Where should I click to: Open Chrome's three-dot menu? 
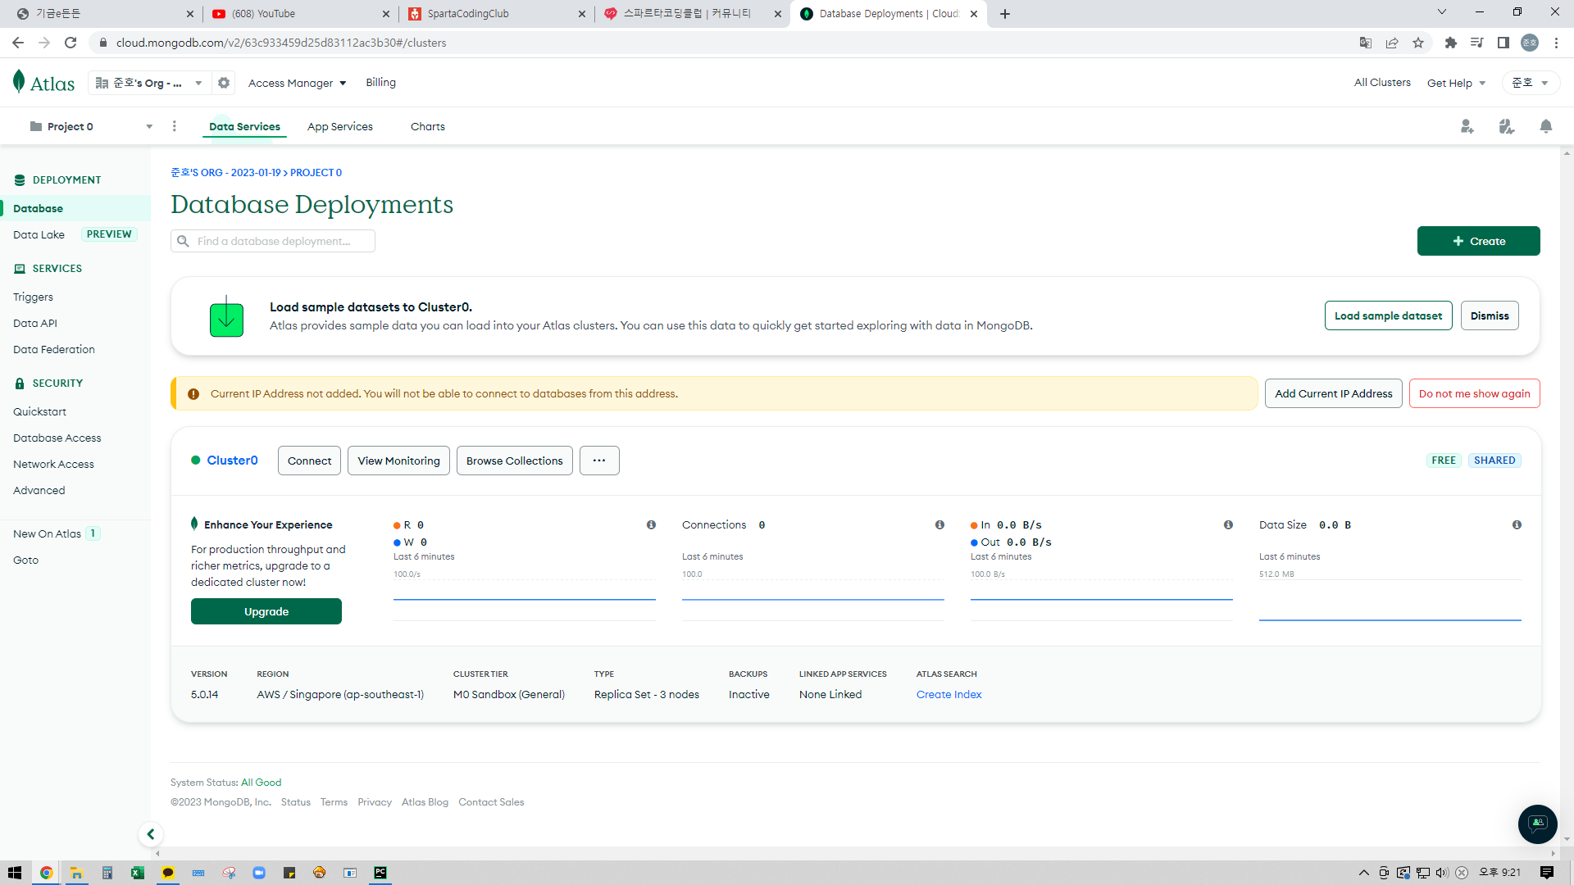(1556, 43)
